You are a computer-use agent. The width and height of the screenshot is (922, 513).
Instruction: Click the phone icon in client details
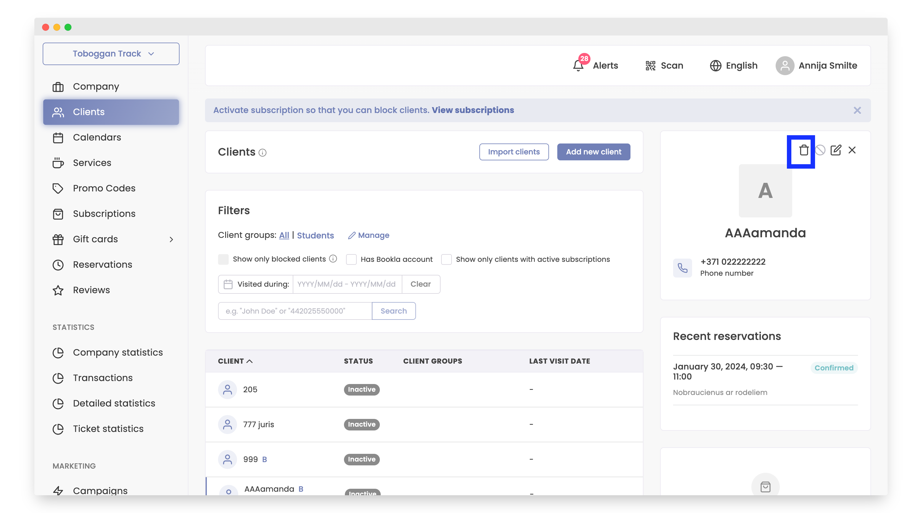click(683, 268)
